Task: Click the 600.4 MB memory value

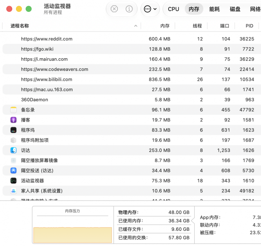Action: click(x=160, y=39)
